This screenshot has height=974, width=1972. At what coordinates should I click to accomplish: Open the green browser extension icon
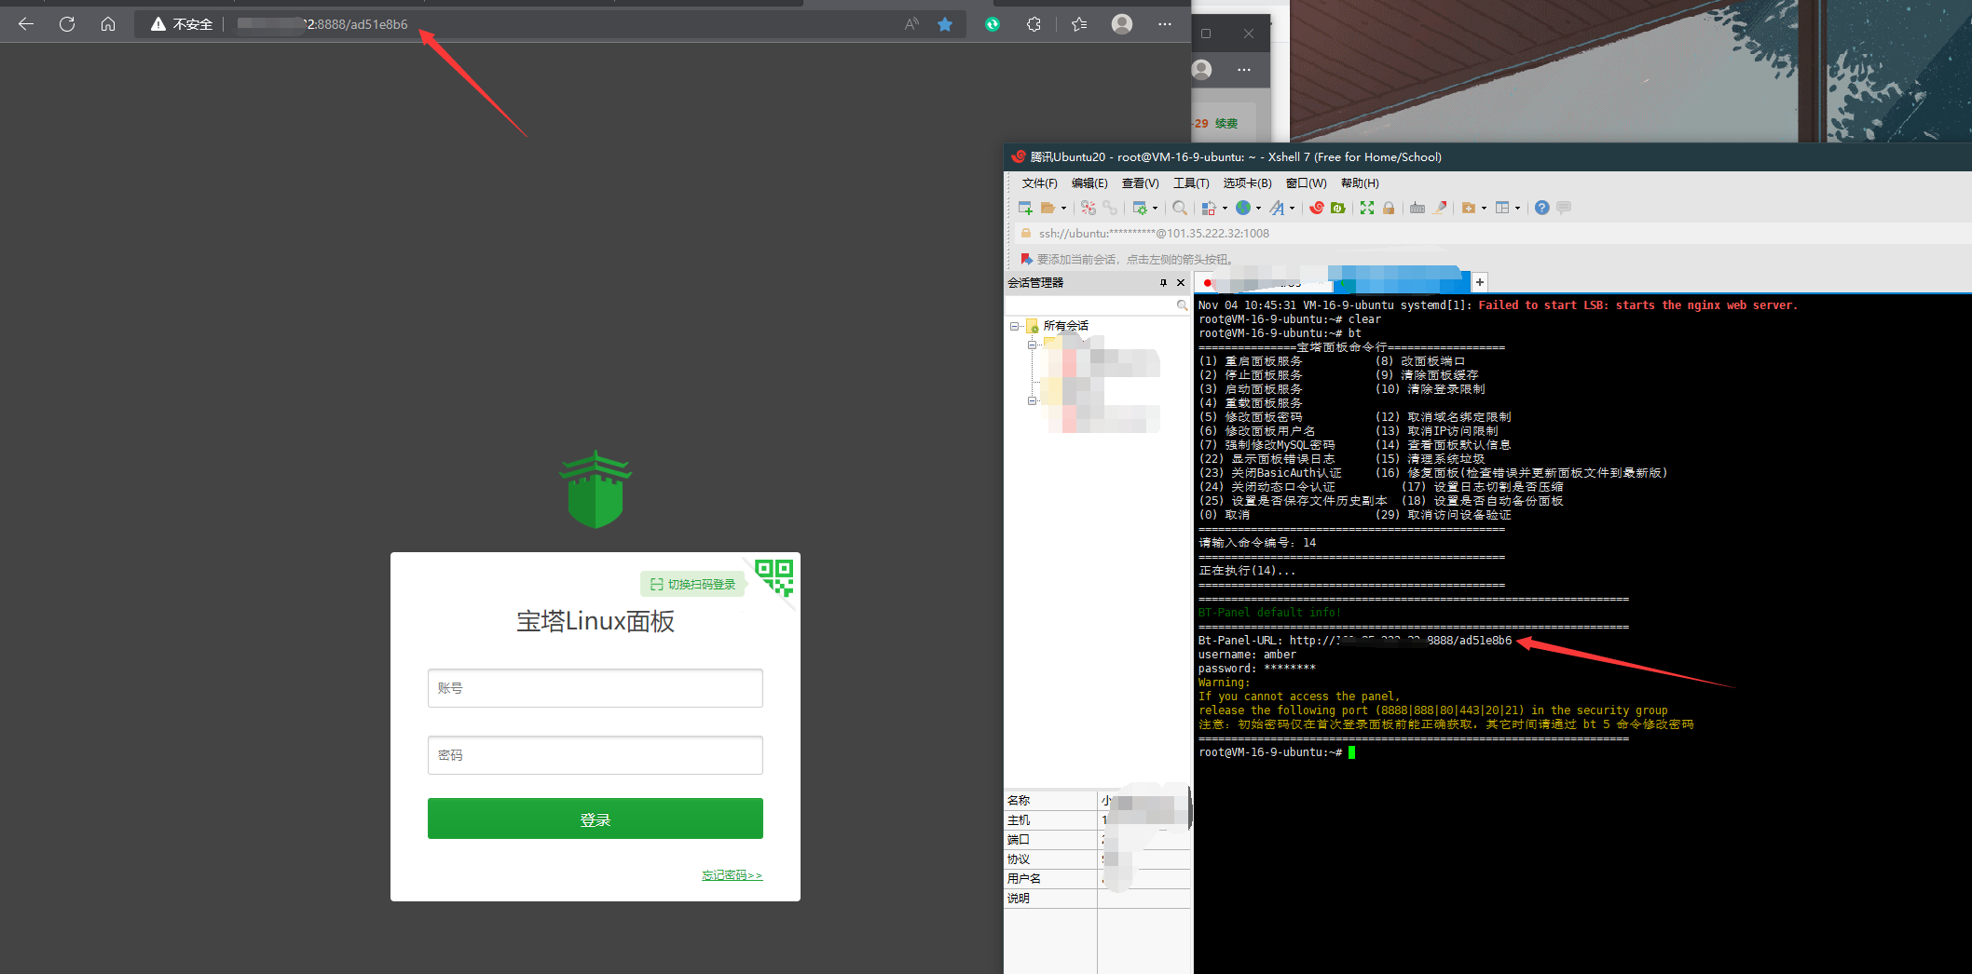point(993,24)
